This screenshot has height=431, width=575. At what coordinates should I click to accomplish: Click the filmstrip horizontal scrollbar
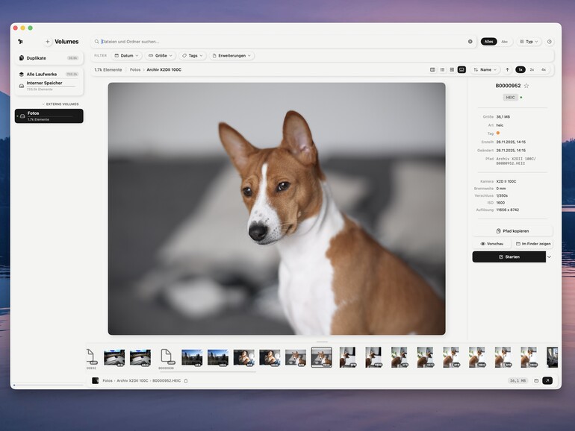tap(208, 371)
